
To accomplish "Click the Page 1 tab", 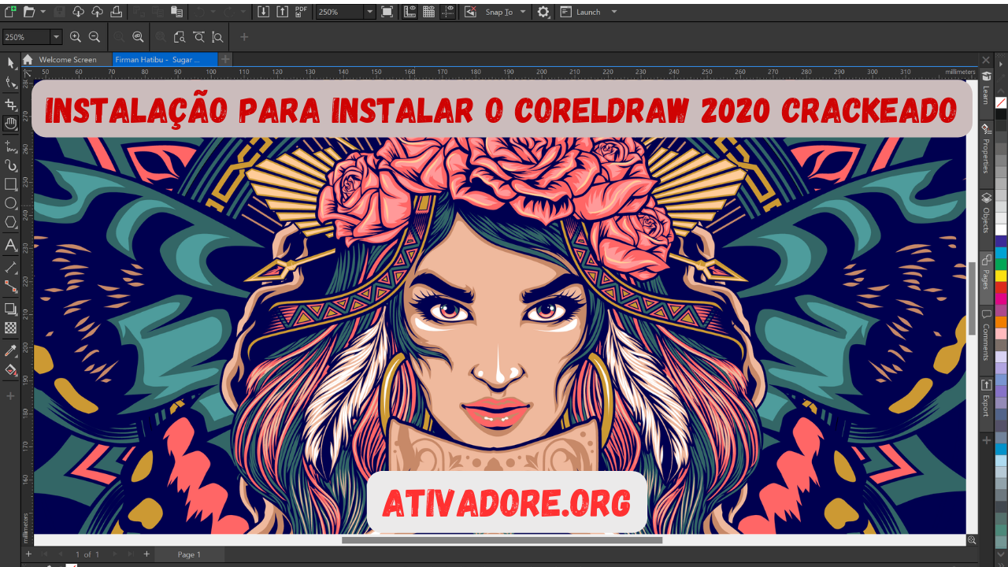I will 189,554.
